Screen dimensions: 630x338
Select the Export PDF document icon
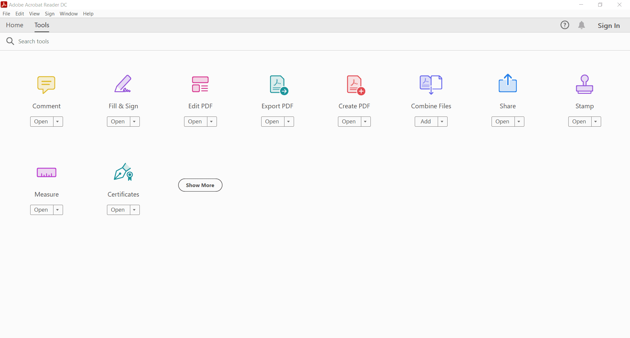pyautogui.click(x=279, y=85)
